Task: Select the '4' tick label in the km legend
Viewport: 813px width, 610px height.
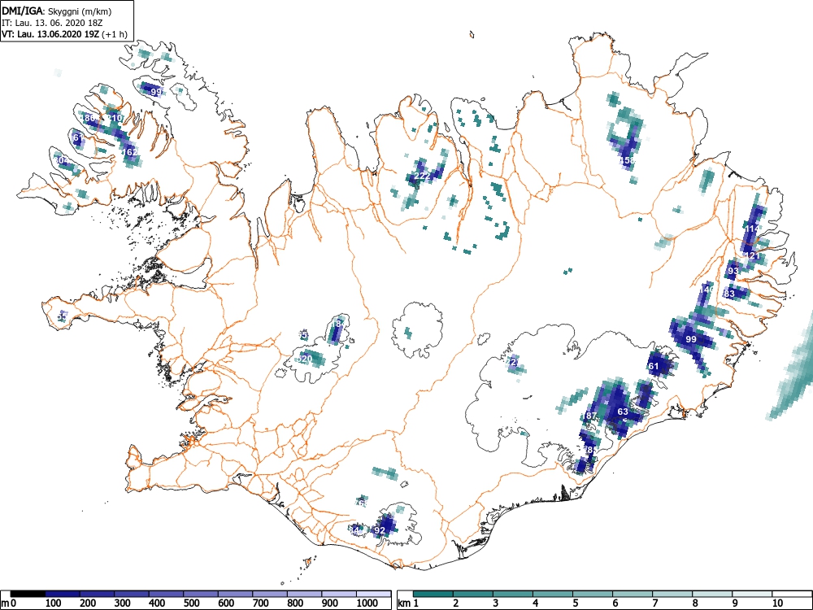Action: 536,603
